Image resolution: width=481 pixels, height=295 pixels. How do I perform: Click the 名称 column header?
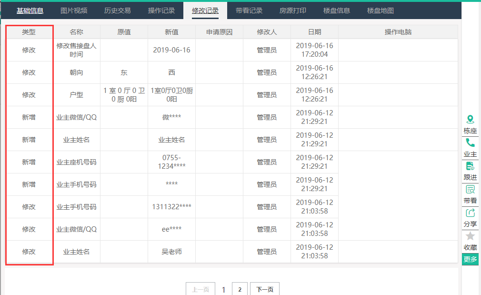pos(76,32)
